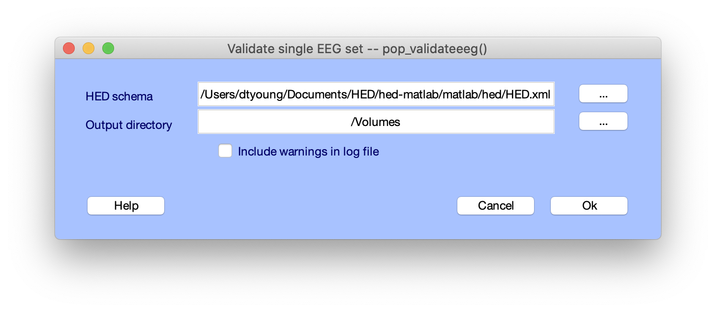Select the Output directory label text
Viewport: 716px width, 312px height.
(129, 125)
